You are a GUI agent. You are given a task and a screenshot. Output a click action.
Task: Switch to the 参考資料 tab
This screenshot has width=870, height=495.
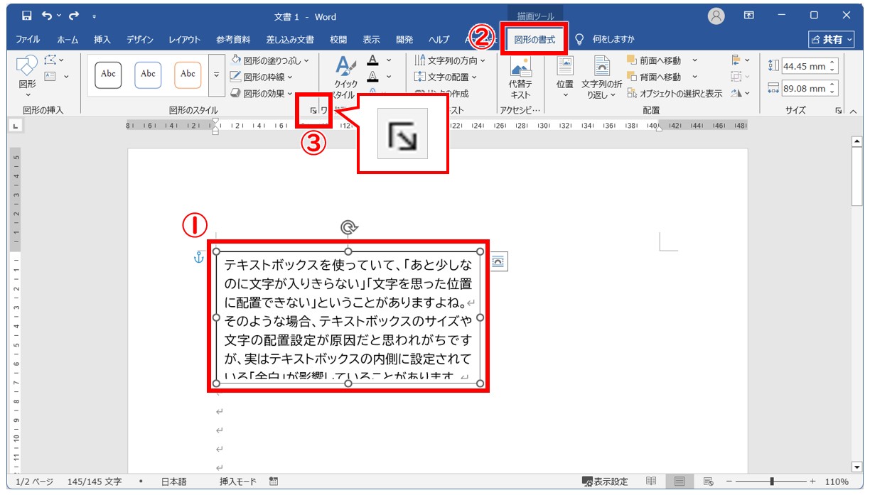233,40
